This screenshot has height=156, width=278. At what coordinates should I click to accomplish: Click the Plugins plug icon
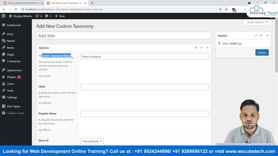tap(3, 77)
